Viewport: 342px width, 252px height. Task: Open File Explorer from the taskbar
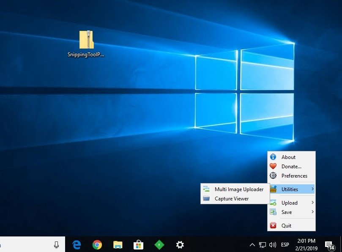pos(118,245)
